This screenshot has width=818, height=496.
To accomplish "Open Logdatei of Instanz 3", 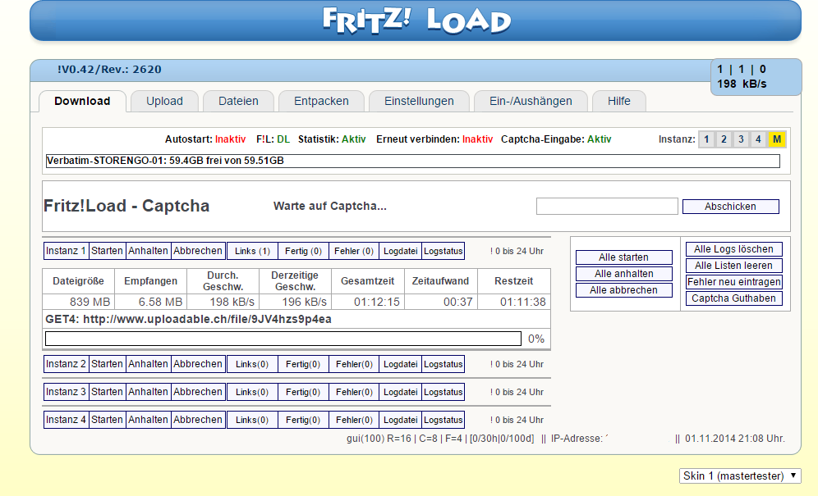I will point(400,392).
